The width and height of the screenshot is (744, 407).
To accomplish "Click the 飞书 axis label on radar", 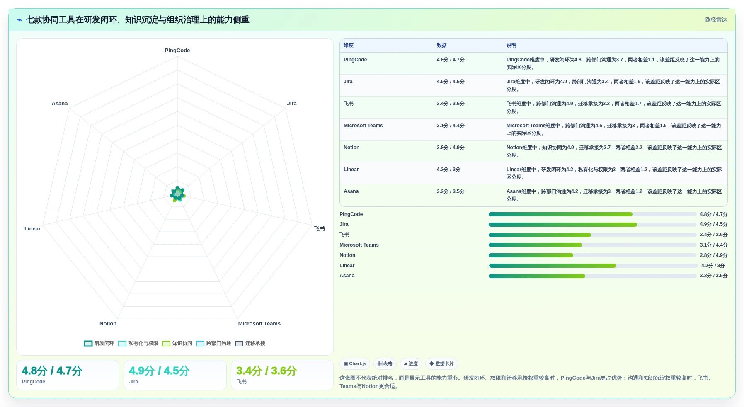I will click(x=320, y=229).
